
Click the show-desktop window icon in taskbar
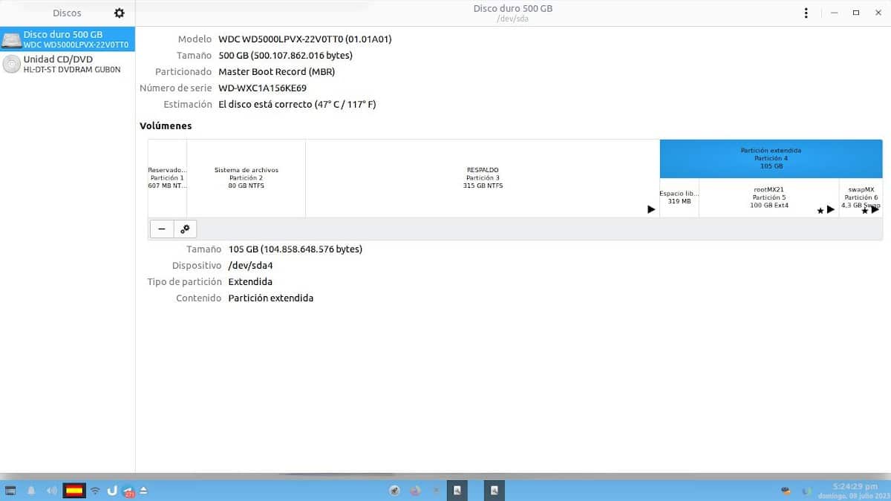tap(10, 491)
